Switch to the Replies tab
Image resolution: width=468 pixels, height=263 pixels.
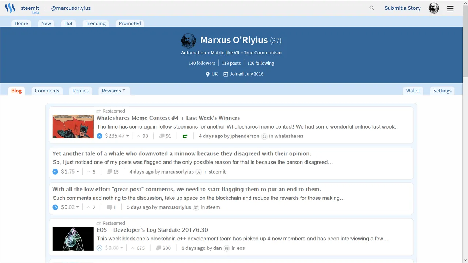pos(80,91)
